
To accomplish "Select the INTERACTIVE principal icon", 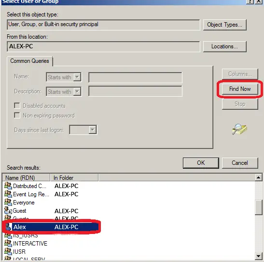I will point(8,243).
